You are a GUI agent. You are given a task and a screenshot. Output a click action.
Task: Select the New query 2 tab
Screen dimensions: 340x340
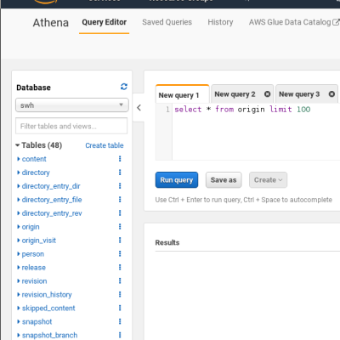235,94
